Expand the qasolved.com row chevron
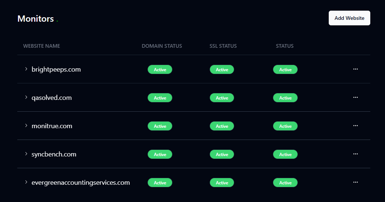Screen dimensions: 385x202 click(26, 97)
